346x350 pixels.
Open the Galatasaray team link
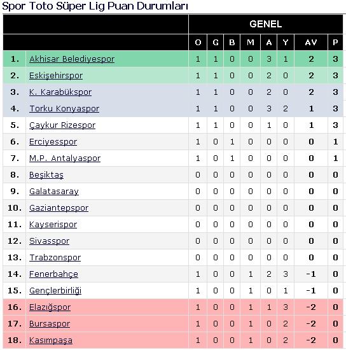coord(54,192)
